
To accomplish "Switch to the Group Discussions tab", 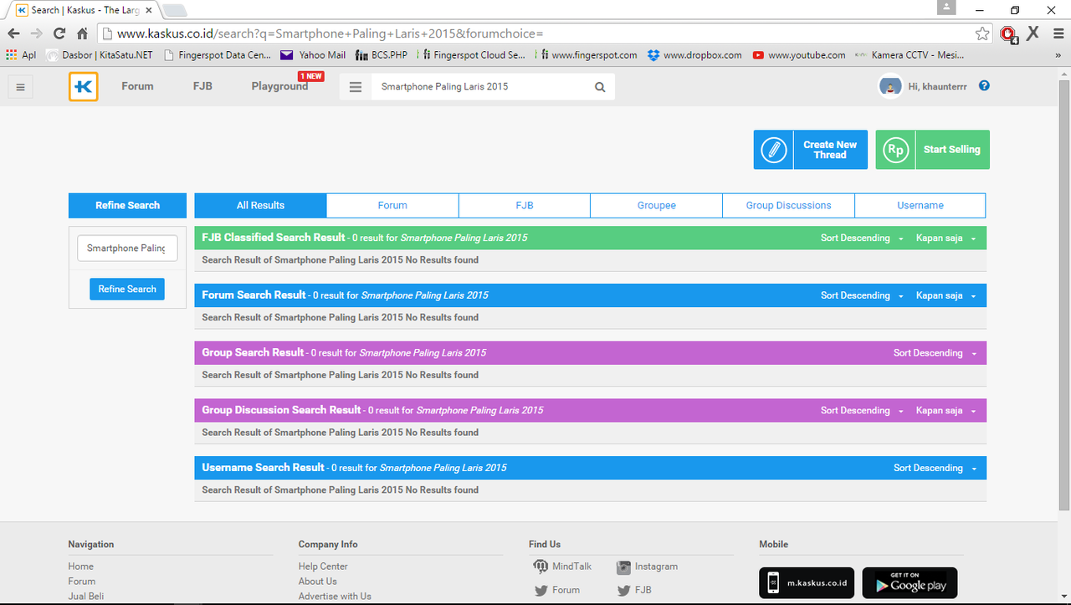I will click(x=788, y=205).
